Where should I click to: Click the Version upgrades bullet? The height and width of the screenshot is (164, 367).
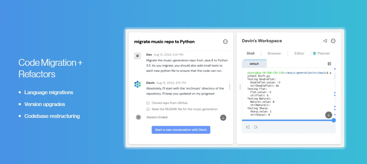click(45, 104)
